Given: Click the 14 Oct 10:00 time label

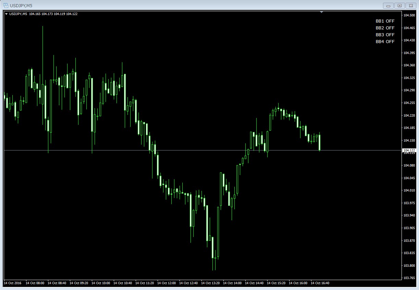Looking at the screenshot, I should pos(101,283).
